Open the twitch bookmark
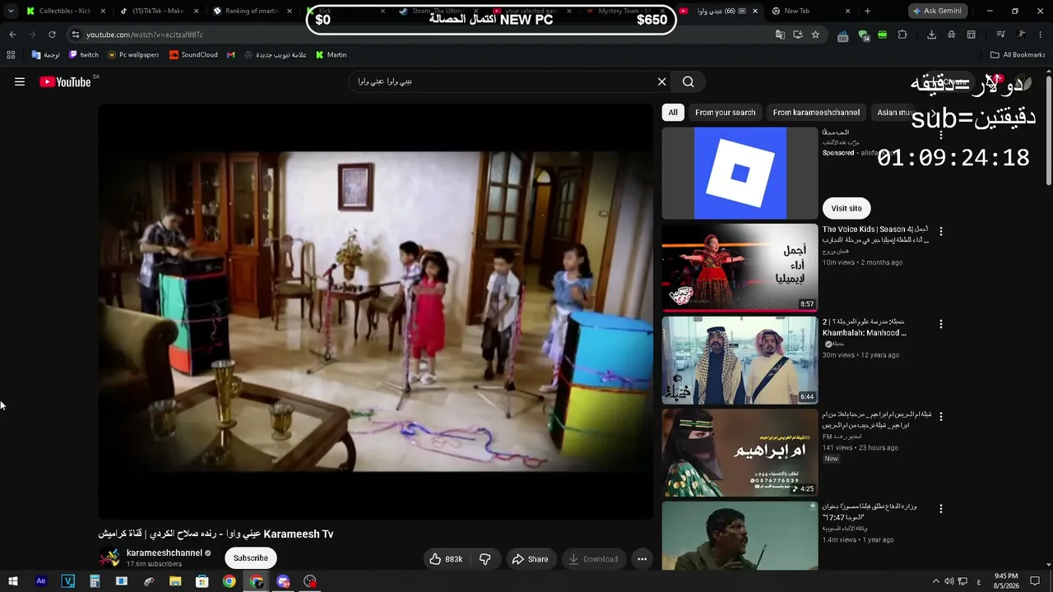1053x592 pixels. (84, 55)
